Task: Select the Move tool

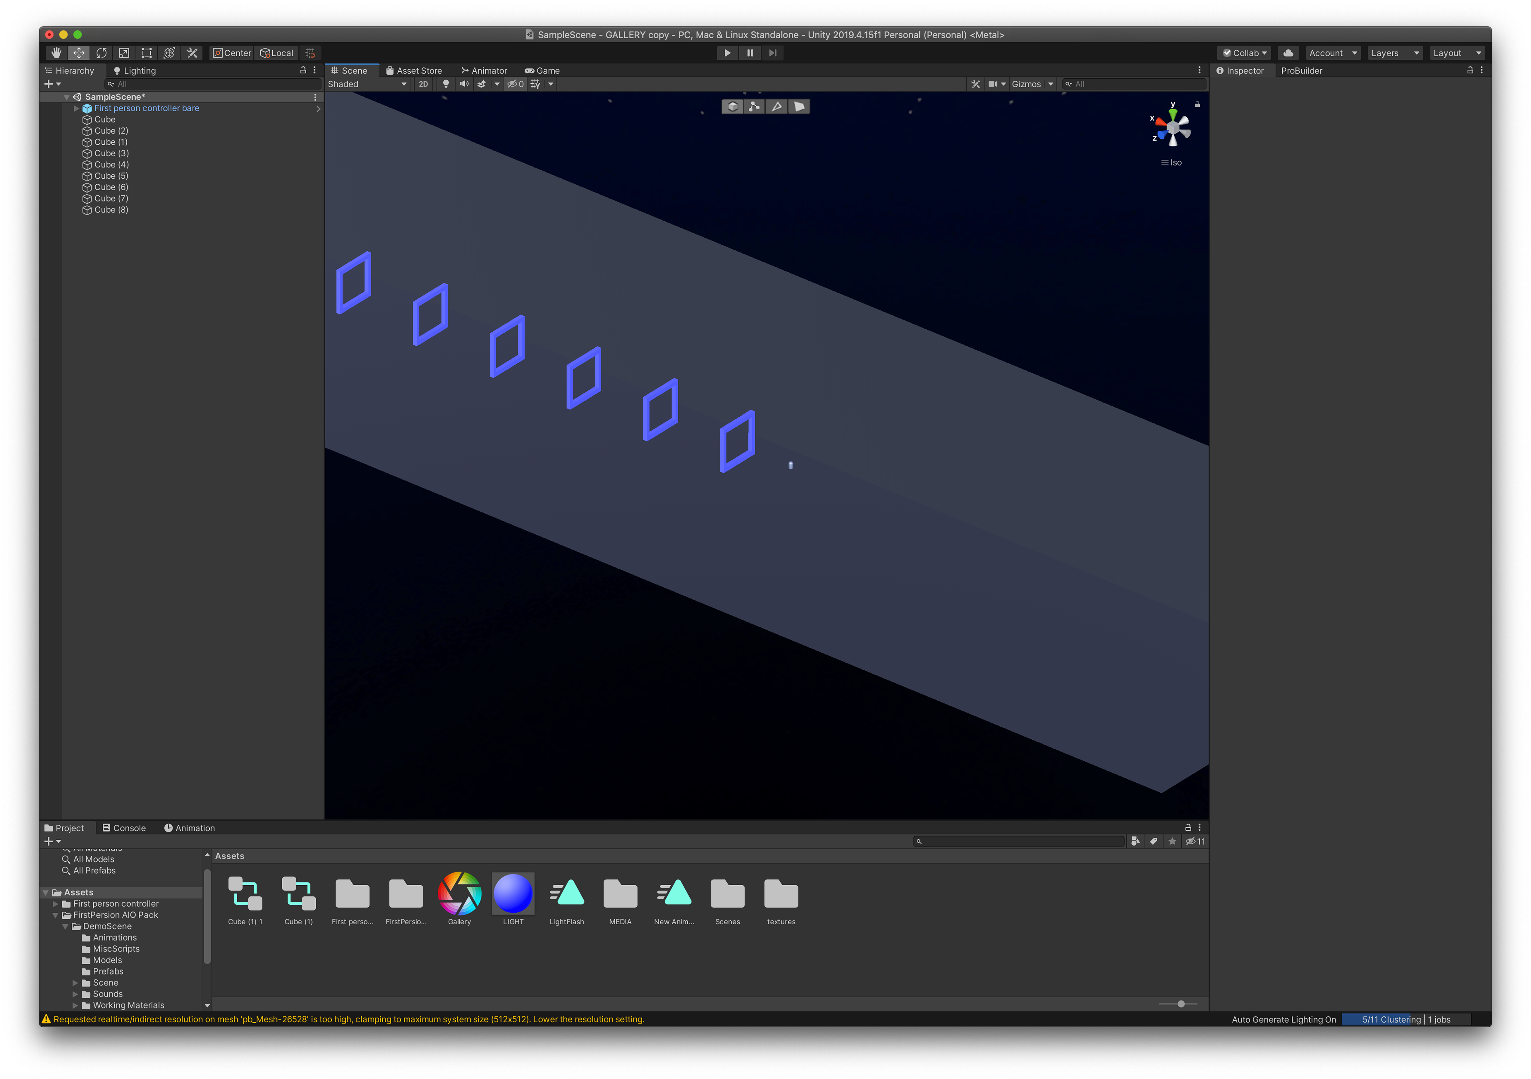Action: pos(79,53)
